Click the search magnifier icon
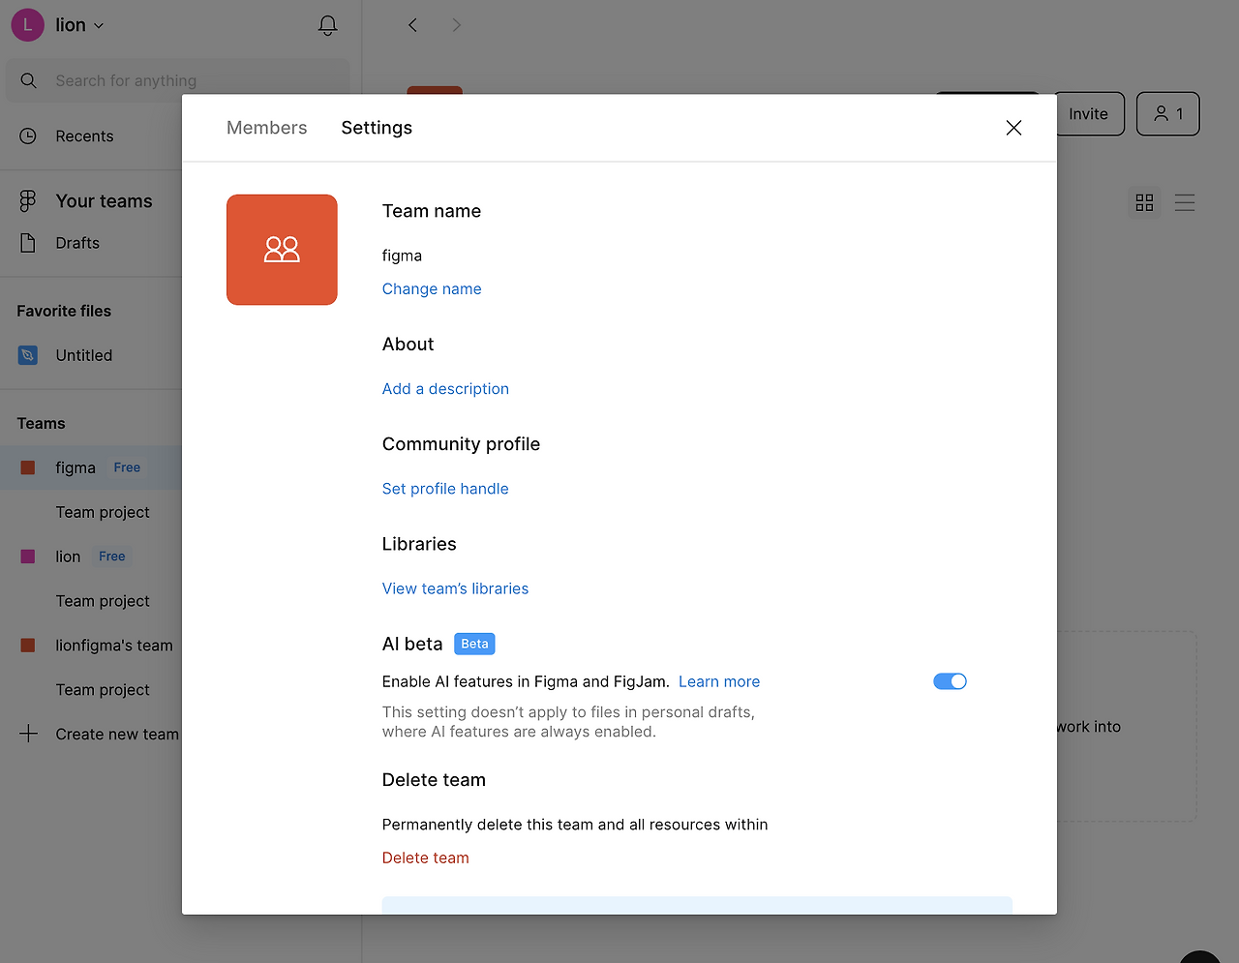Screen dimensions: 1239x963 point(29,81)
